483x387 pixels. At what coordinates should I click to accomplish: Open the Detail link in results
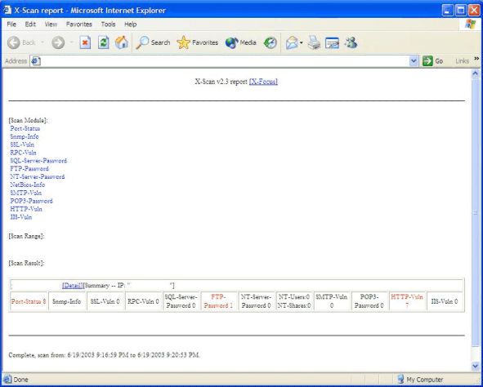73,286
